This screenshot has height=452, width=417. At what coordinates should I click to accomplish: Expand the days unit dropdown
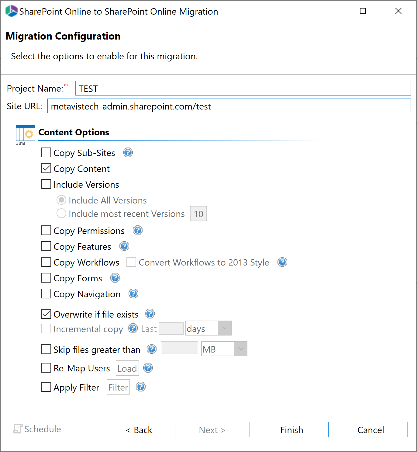coord(225,328)
